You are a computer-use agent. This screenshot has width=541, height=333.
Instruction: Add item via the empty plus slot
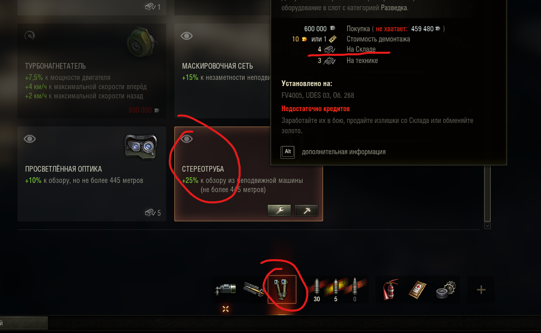click(x=481, y=289)
